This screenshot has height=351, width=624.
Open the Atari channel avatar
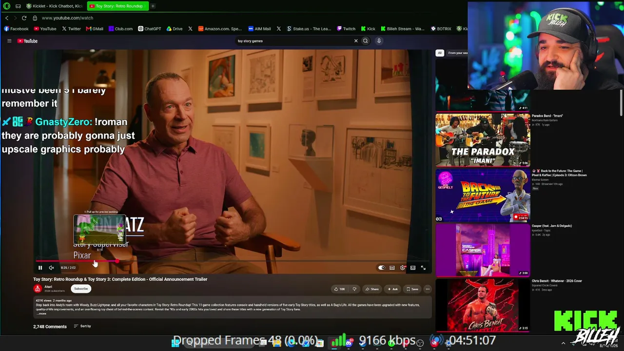[38, 289]
